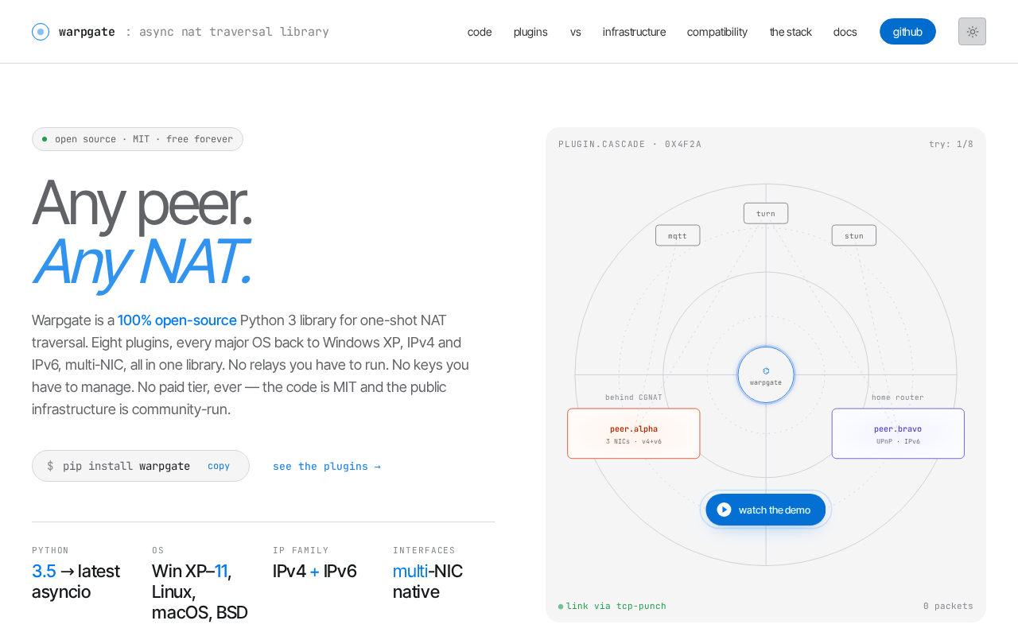Select the turn node in diagram
1018x636 pixels.
766,213
